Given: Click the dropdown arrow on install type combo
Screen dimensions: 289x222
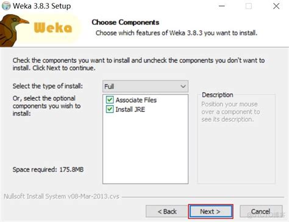Looking at the screenshot, I should point(183,87).
